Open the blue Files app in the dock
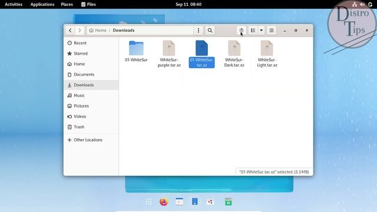The width and height of the screenshot is (377, 212). 195,201
